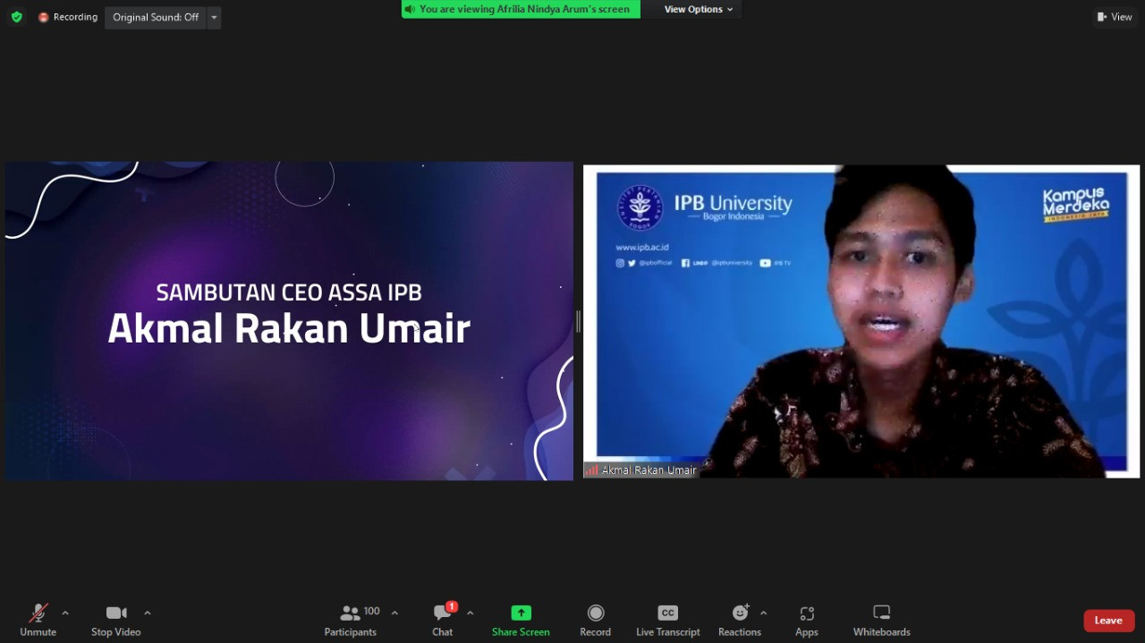1145x643 pixels.
Task: Open the View layout button
Action: pos(1115,17)
